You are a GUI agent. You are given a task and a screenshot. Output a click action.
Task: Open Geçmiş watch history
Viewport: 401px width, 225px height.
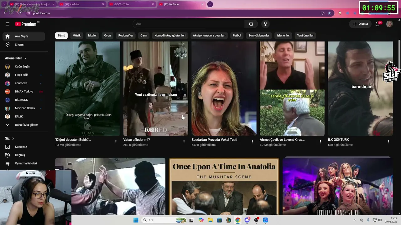pos(24,155)
